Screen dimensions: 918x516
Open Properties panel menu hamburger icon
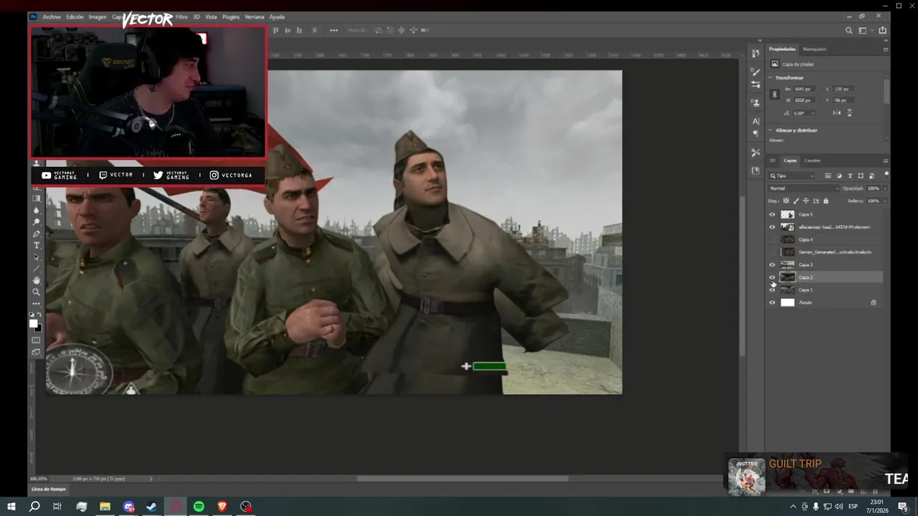tap(886, 49)
